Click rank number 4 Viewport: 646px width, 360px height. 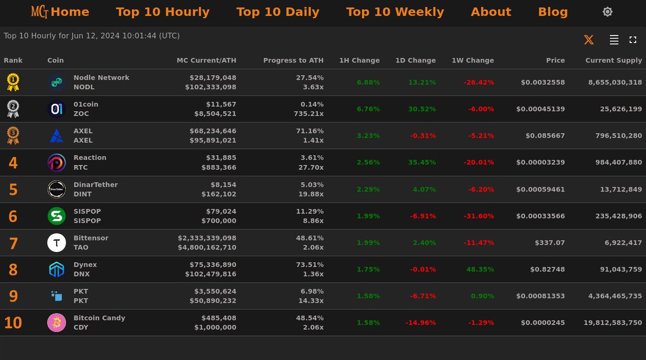[13, 163]
